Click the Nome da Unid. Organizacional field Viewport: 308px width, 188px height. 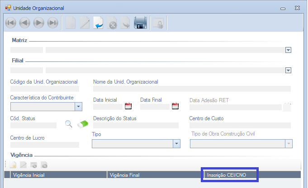coord(192,89)
